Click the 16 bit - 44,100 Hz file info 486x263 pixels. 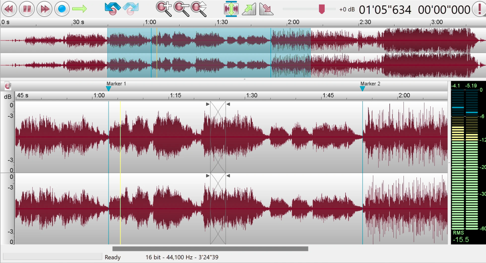(182, 257)
